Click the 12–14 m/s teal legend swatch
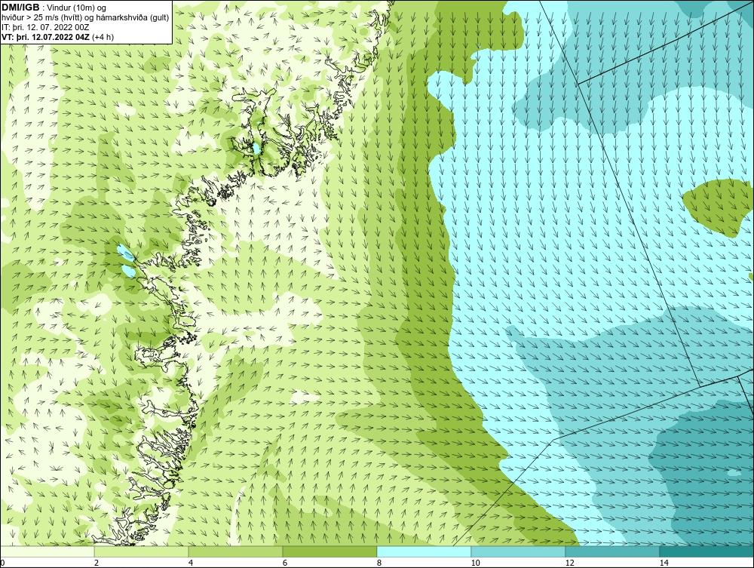Screen dimensions: 754x568 click(x=612, y=551)
